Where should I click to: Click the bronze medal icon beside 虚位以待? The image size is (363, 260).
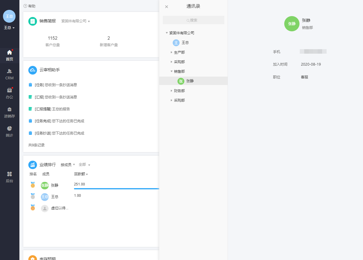pyautogui.click(x=33, y=208)
